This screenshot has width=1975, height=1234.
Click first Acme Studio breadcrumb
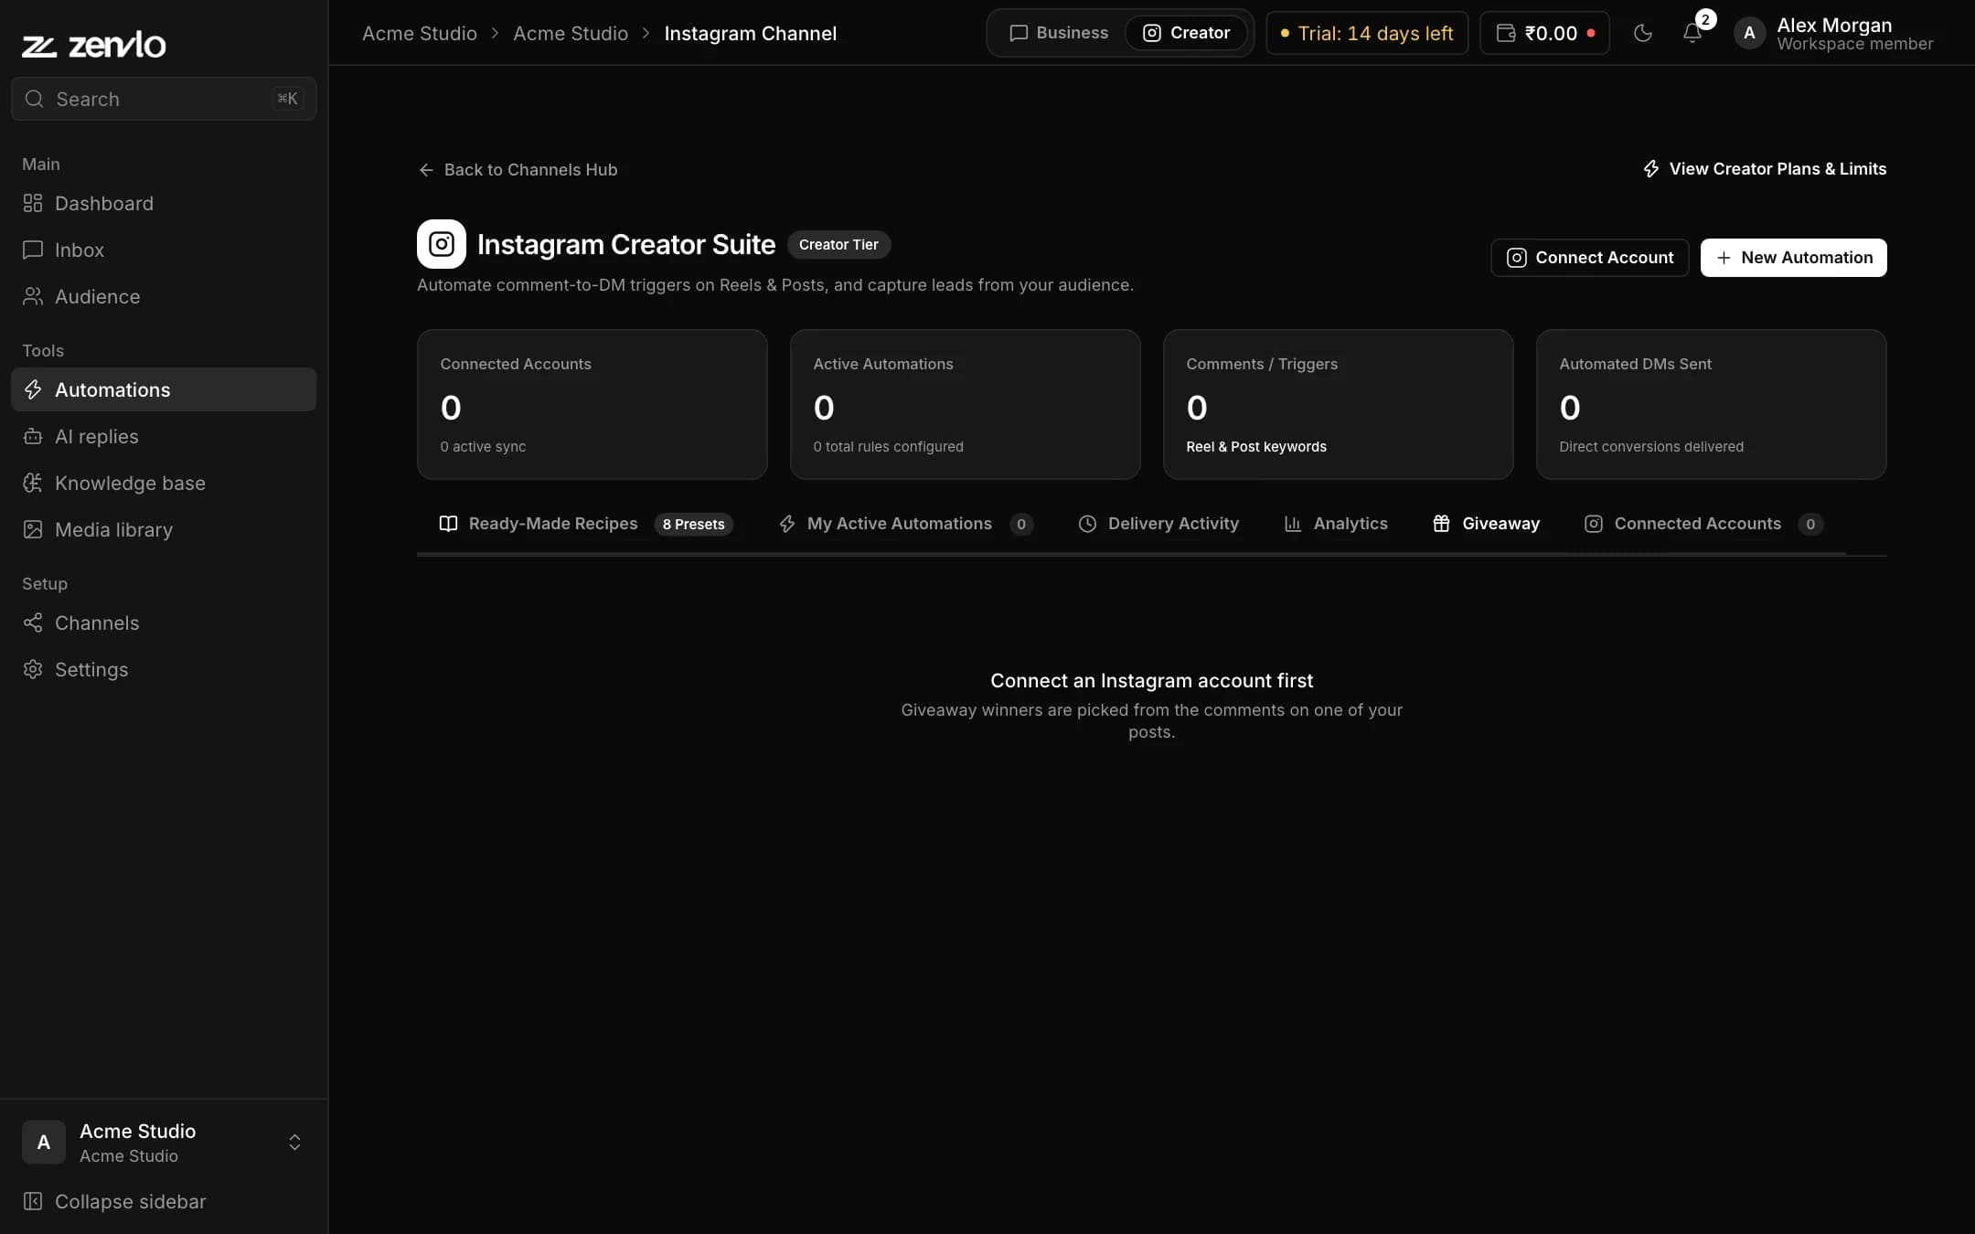[x=420, y=33]
